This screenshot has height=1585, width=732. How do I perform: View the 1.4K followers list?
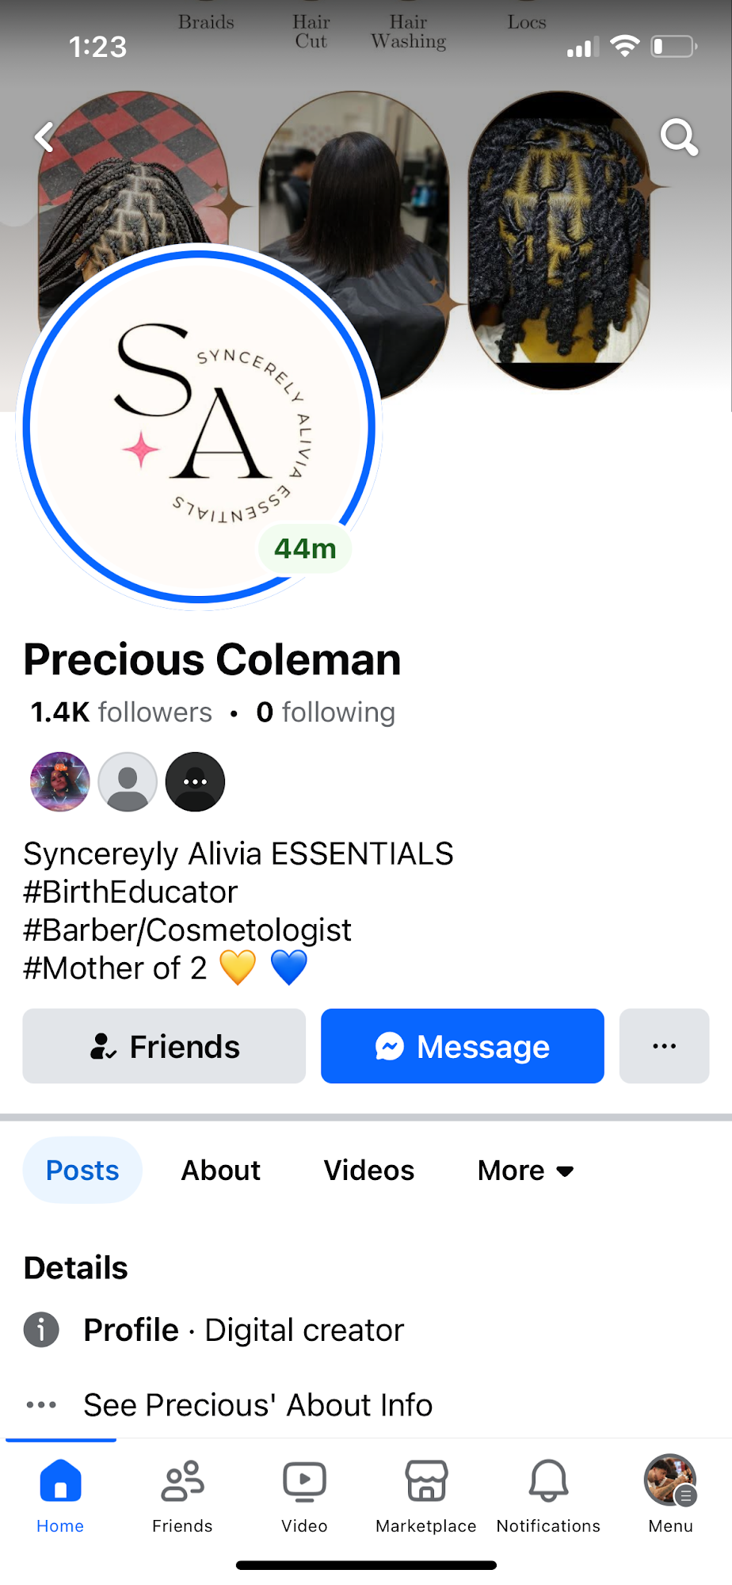[121, 712]
